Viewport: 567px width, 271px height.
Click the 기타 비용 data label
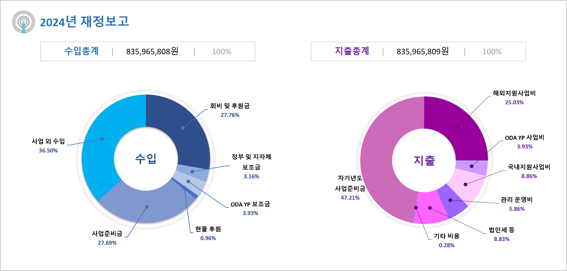(446, 236)
